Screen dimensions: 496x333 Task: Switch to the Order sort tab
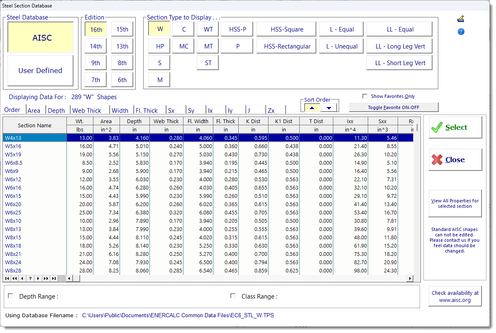[x=12, y=109]
